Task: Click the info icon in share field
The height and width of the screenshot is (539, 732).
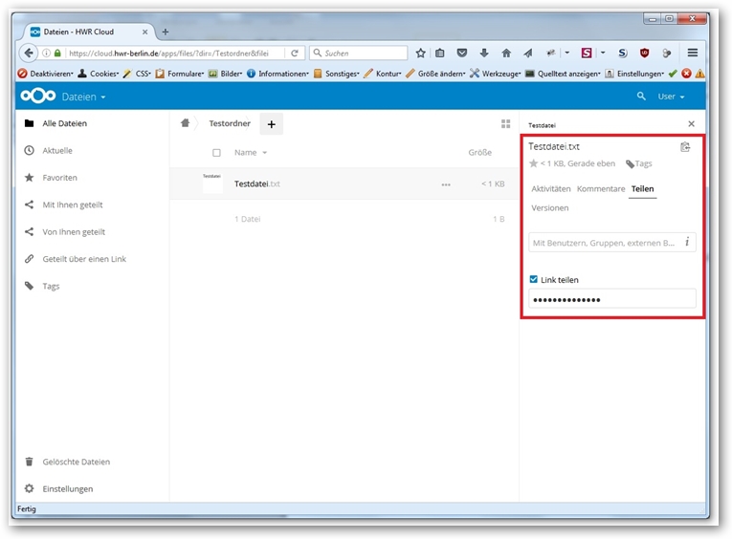Action: [x=687, y=242]
